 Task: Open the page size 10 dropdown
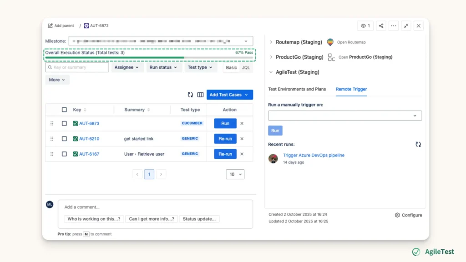235,174
